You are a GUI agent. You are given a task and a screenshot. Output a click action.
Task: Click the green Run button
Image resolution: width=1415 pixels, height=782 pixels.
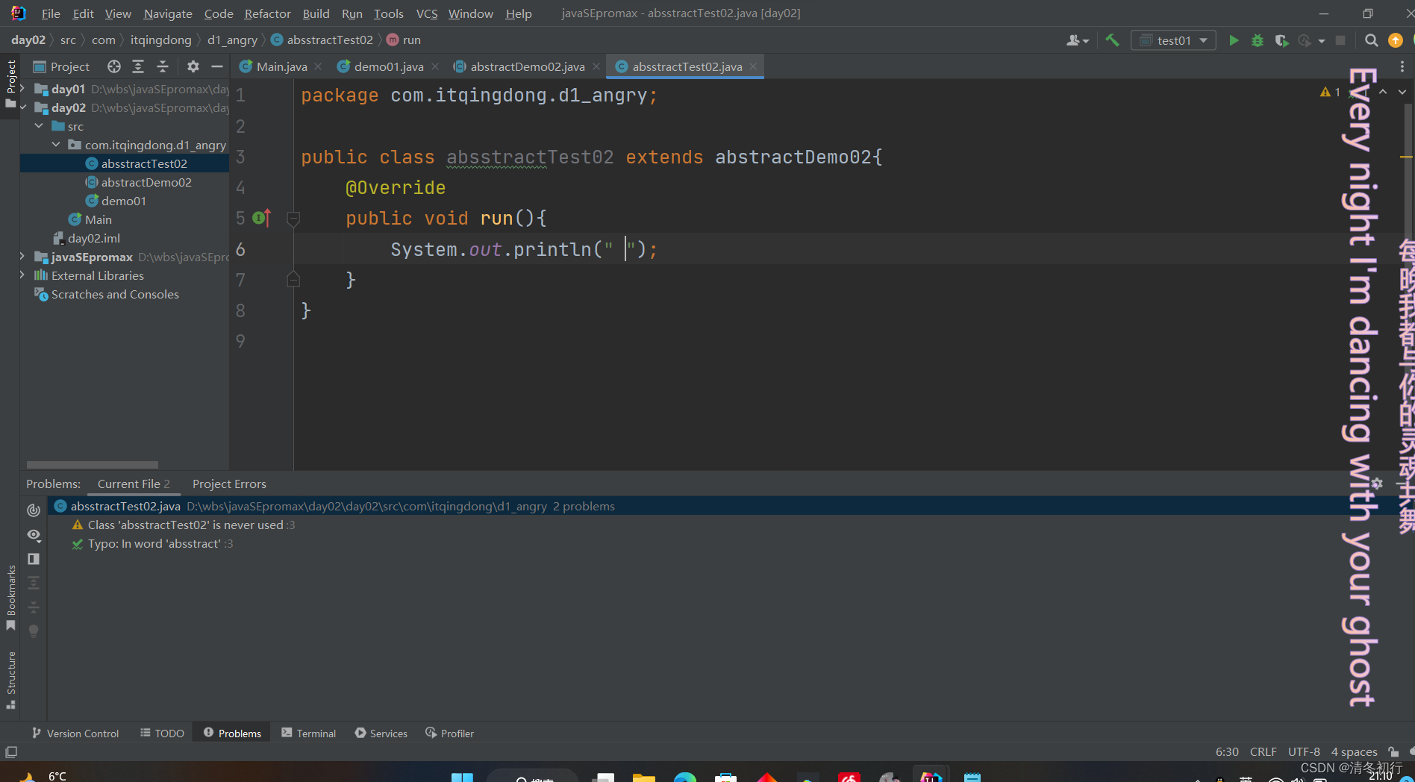(x=1234, y=40)
